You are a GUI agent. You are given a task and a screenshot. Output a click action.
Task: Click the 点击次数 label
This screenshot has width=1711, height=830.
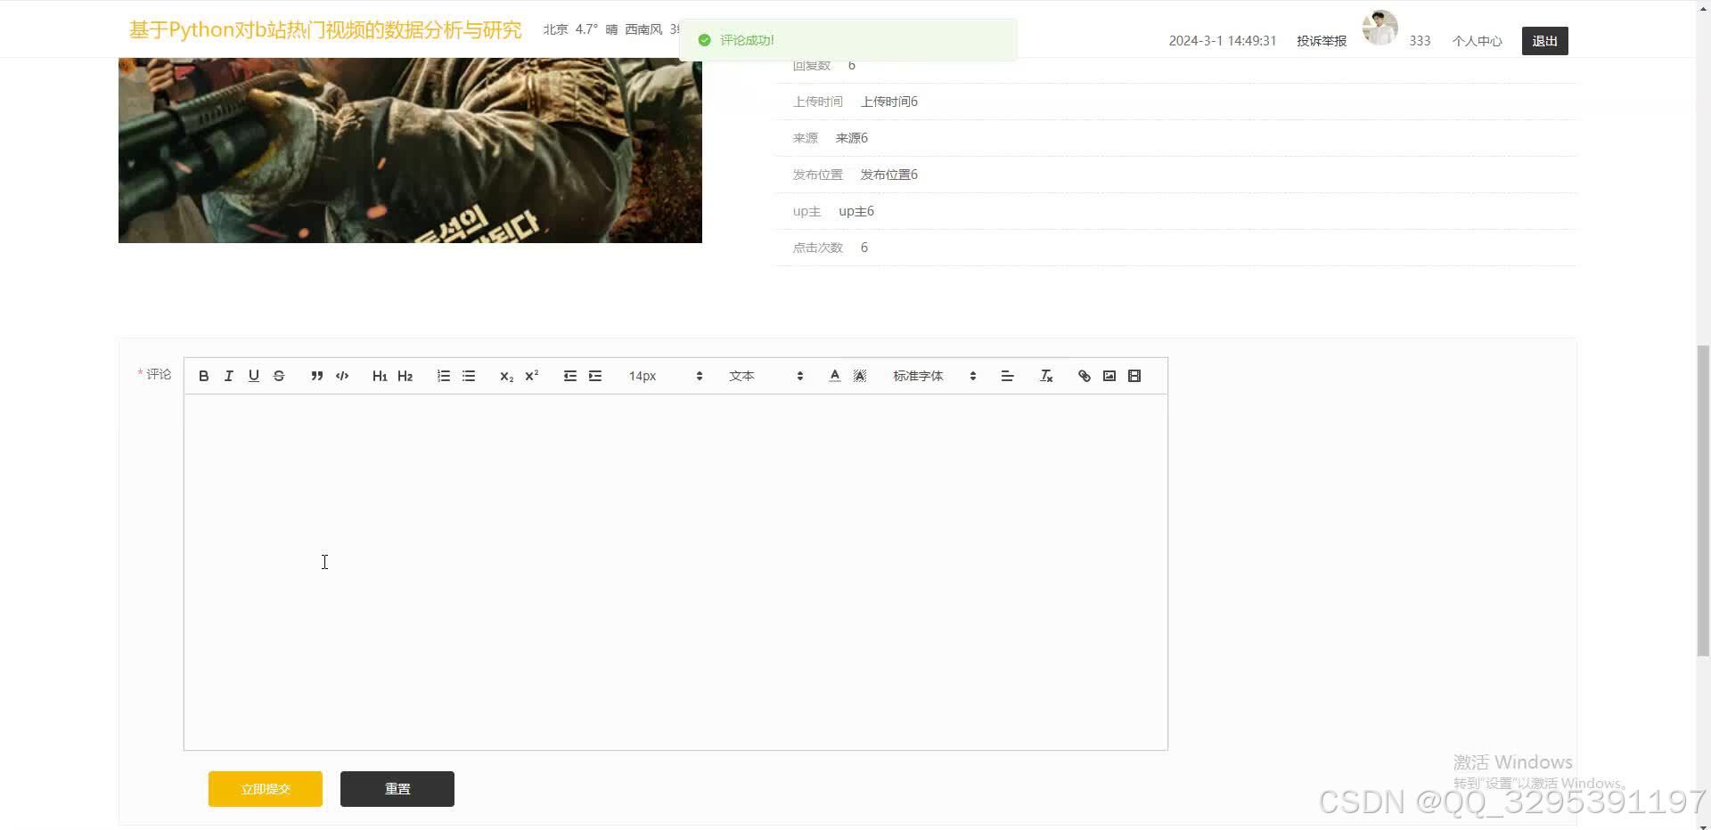point(818,248)
